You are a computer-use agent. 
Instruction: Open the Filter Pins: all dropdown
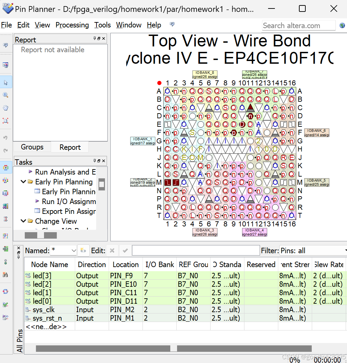(x=313, y=250)
